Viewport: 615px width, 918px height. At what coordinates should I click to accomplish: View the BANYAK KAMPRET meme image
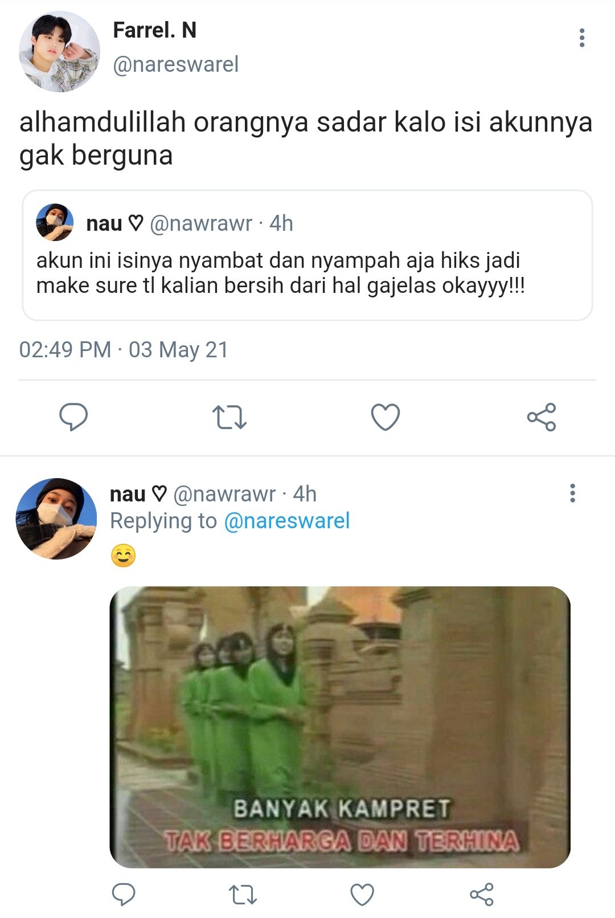[x=340, y=727]
